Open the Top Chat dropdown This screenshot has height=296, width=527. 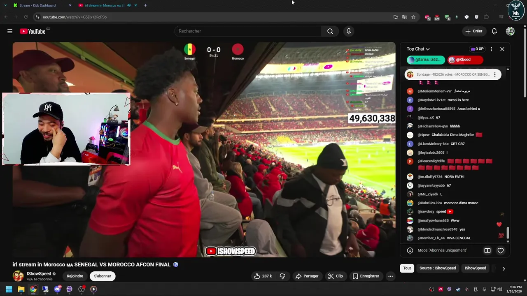coord(418,49)
